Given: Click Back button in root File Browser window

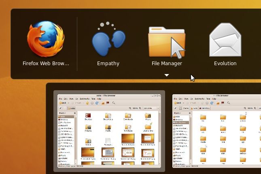Looking at the screenshot, I should 178,103.
